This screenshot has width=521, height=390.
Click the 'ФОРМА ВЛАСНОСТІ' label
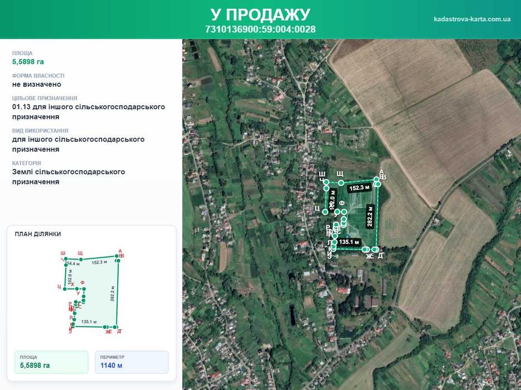pyautogui.click(x=38, y=76)
